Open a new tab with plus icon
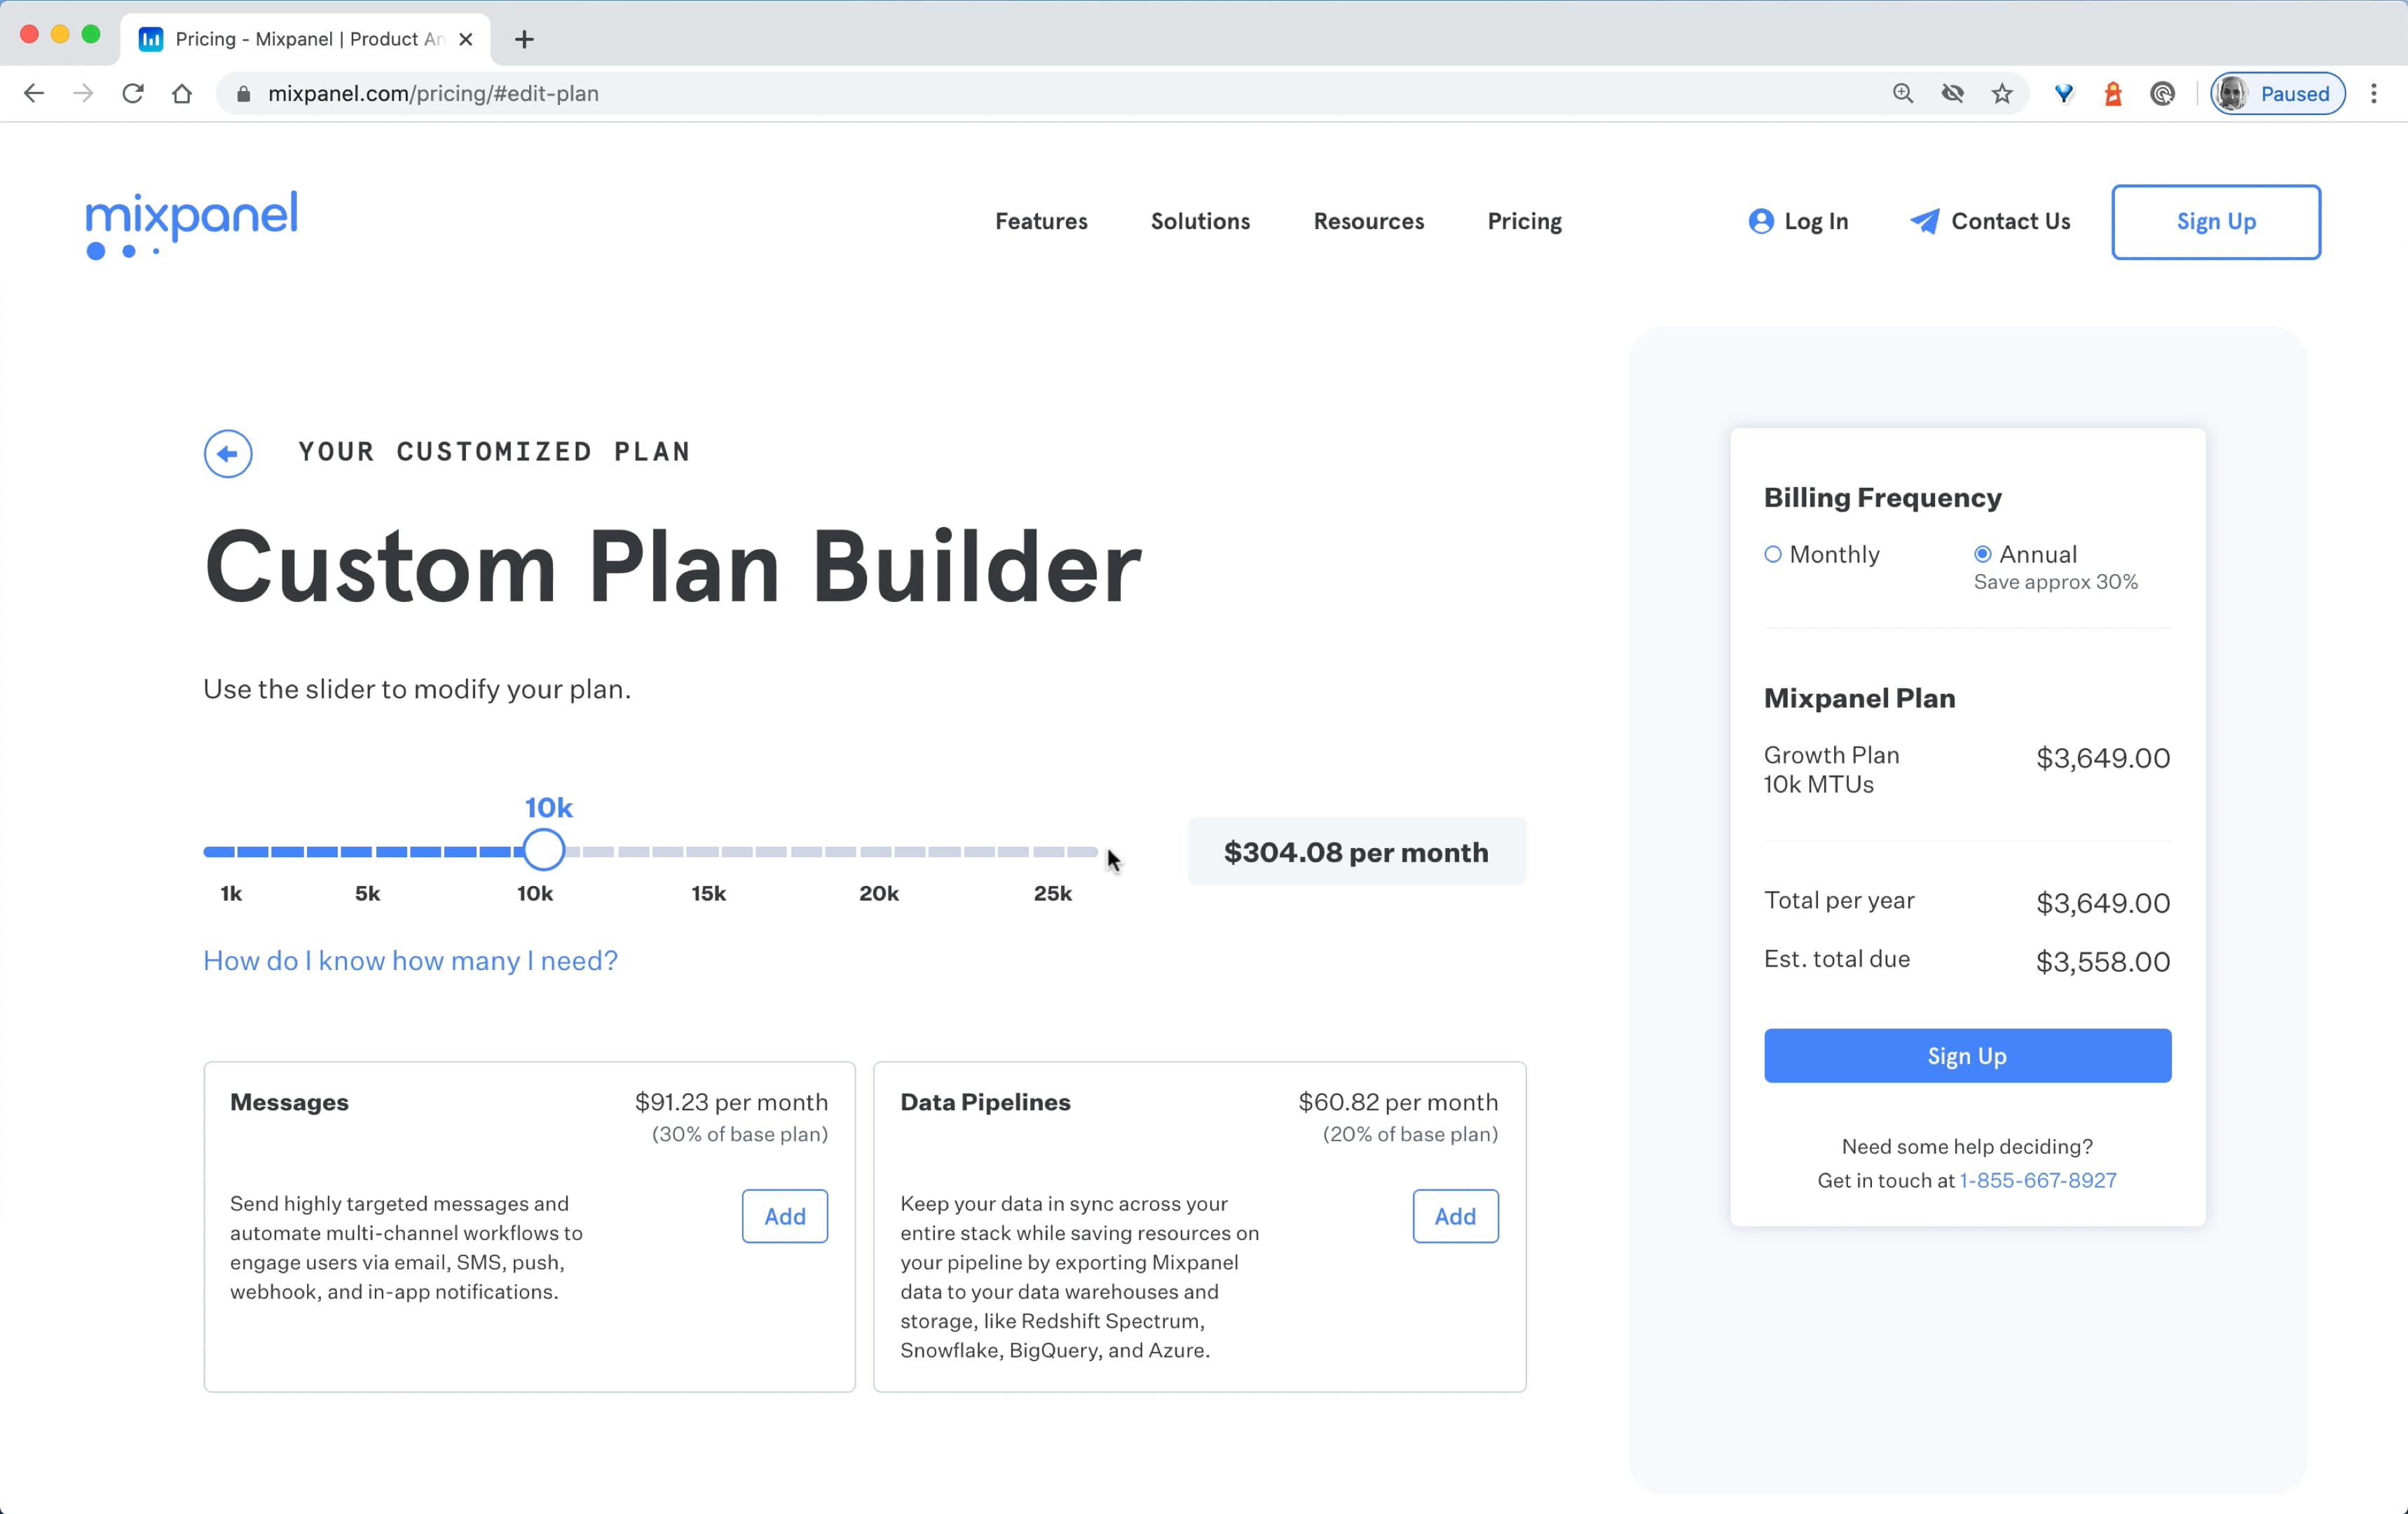 pos(524,40)
